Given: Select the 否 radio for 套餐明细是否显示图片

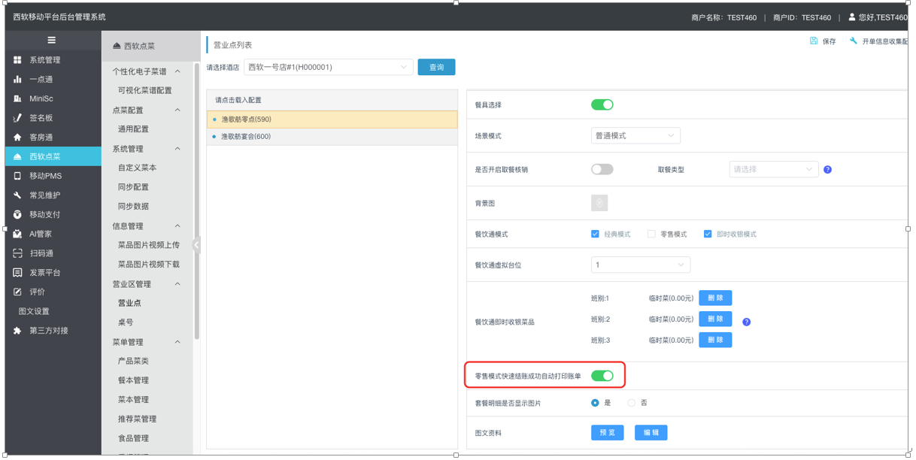Looking at the screenshot, I should pos(632,404).
